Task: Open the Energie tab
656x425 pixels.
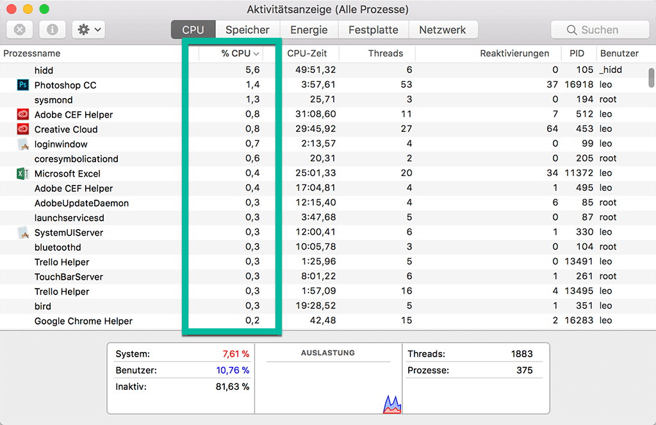Action: tap(309, 29)
